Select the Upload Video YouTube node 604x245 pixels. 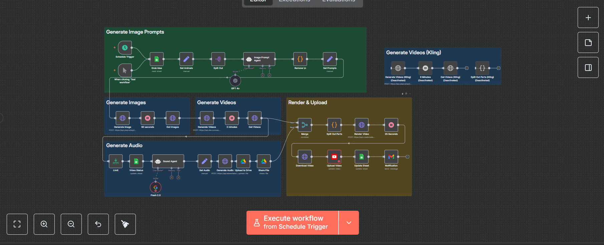(x=334, y=156)
